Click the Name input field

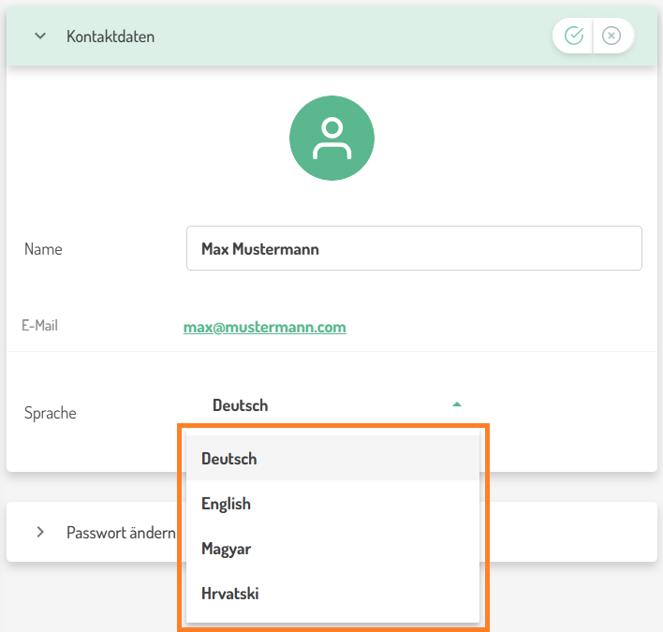[x=414, y=249]
